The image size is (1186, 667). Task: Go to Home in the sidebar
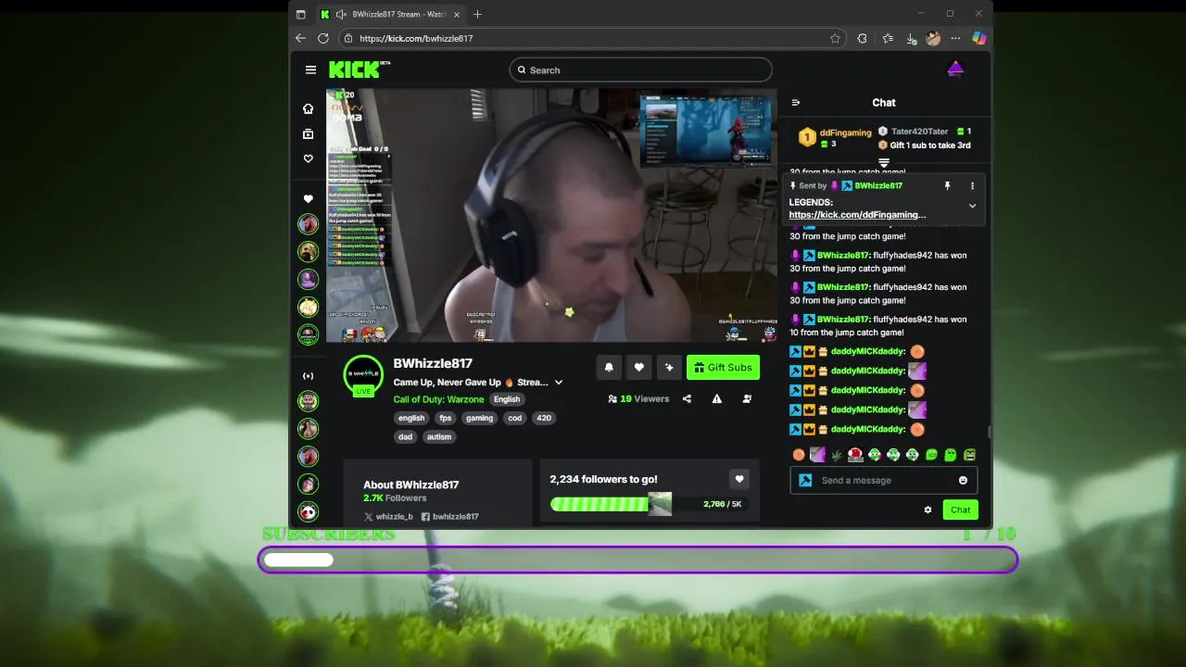309,108
